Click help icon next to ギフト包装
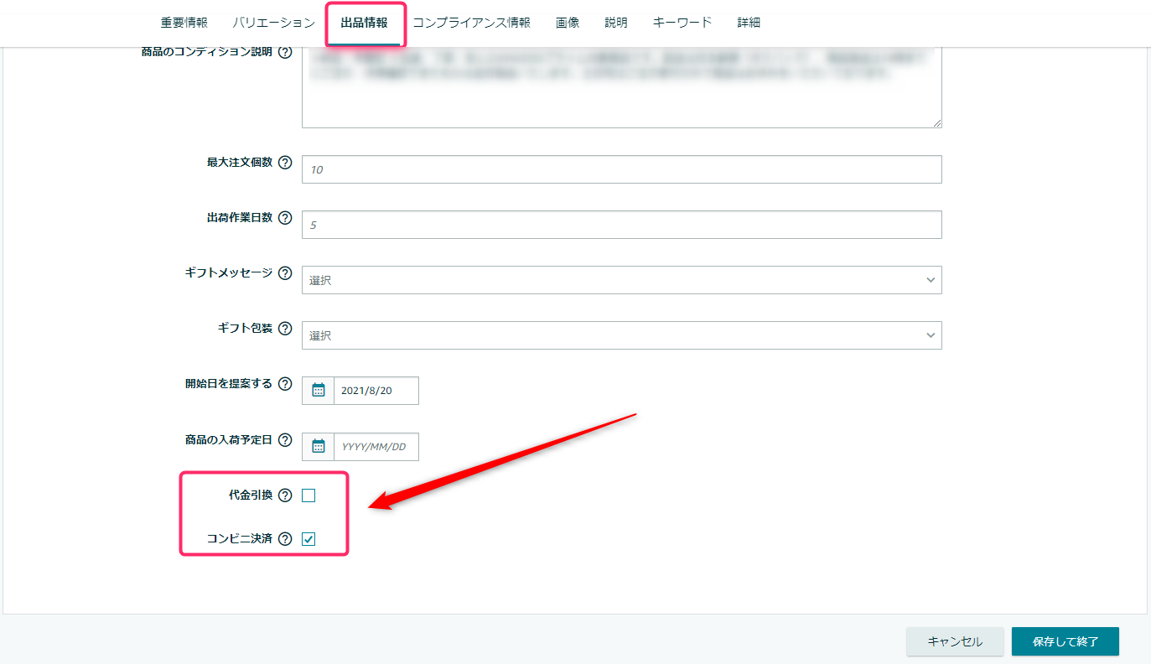Screen dimensions: 1151x664 coord(285,329)
